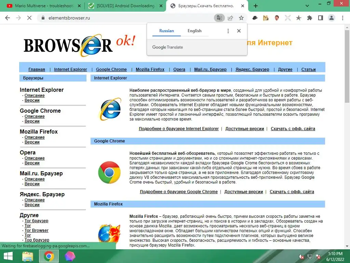The image size is (350, 263).
Task: Open Подробнее о браузере Internet Explorer link
Action: pos(179,129)
